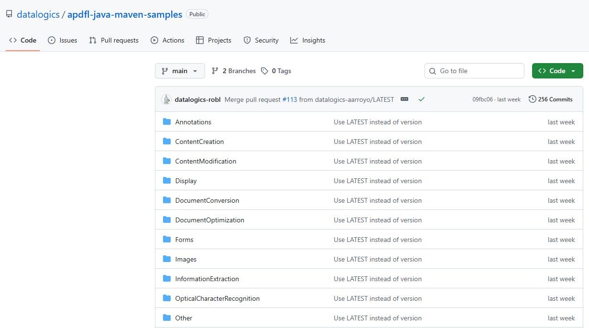589x328 pixels.
Task: Open the 0 Tags link
Action: [276, 71]
